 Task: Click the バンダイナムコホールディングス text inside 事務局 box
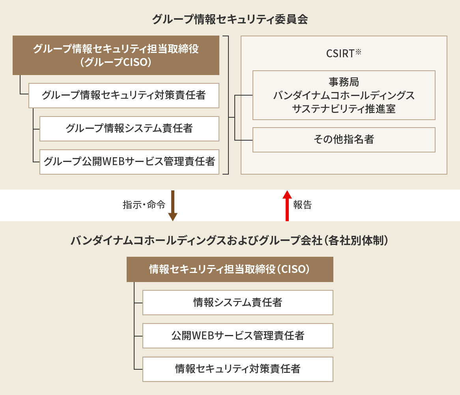[x=344, y=96]
